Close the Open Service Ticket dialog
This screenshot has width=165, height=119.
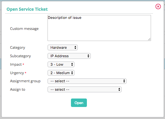tap(158, 7)
